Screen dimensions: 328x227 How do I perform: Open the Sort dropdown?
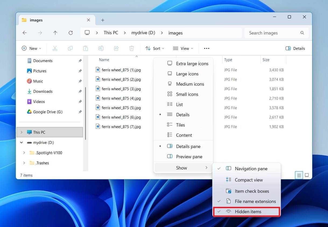[x=155, y=48]
